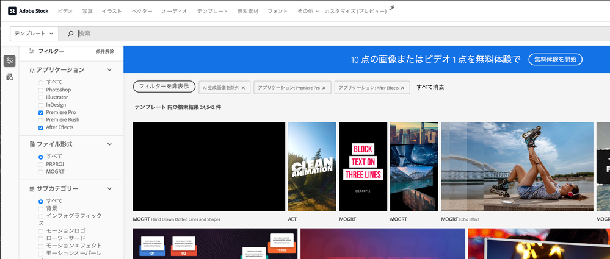This screenshot has width=610, height=259.
Task: Enable the 背景 subcategory checkbox
Action: pos(41,209)
